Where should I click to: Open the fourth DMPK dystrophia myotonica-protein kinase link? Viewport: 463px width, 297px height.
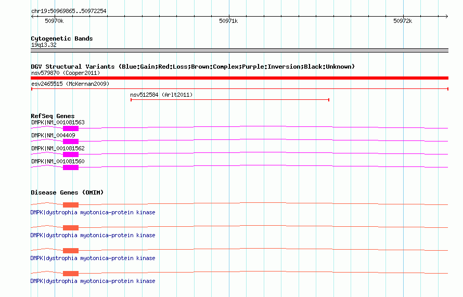93,281
